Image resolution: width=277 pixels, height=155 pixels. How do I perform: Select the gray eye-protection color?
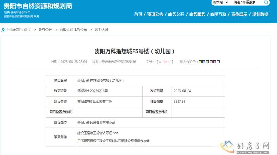click(x=207, y=62)
